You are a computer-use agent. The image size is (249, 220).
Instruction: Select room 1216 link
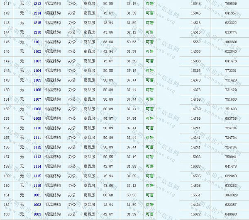pyautogui.click(x=37, y=32)
